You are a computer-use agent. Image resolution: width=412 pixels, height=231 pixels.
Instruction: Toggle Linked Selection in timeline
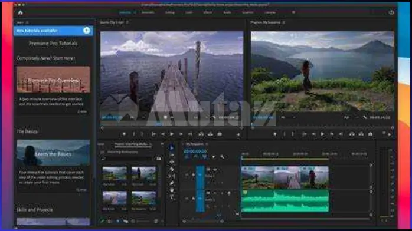click(x=204, y=157)
